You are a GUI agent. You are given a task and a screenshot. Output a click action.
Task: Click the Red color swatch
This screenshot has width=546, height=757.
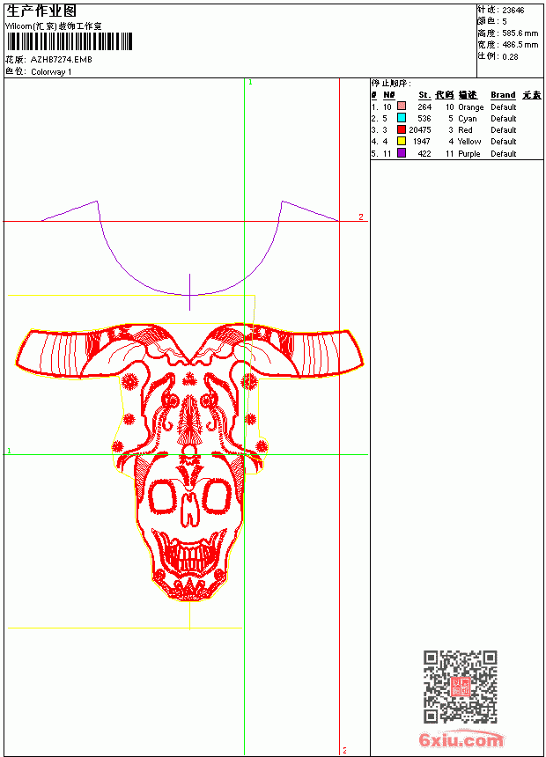pos(401,129)
